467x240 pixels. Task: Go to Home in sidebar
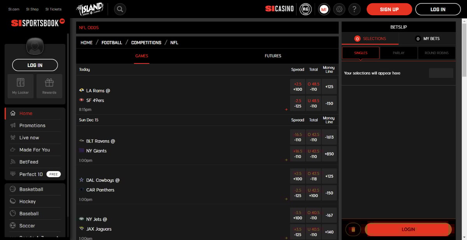[35, 114]
